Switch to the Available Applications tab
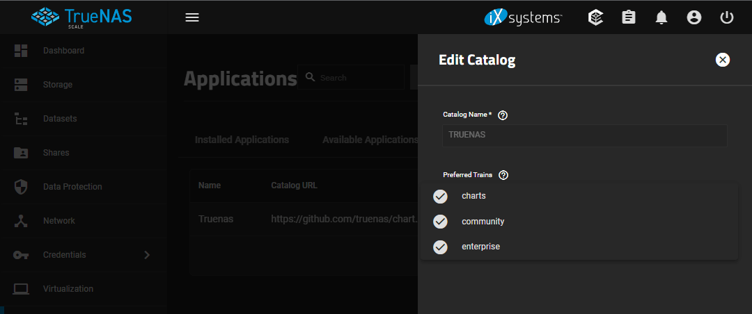 tap(370, 140)
